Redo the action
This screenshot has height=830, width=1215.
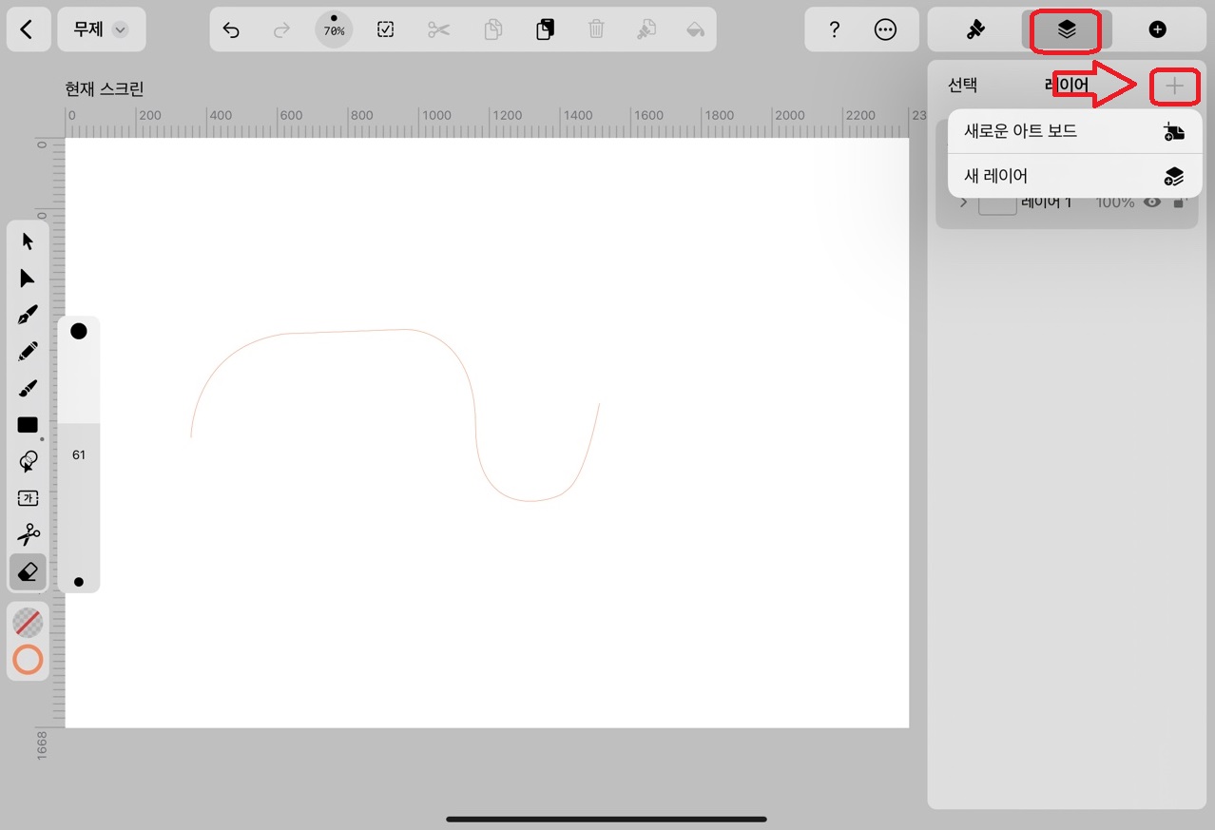[x=281, y=30]
